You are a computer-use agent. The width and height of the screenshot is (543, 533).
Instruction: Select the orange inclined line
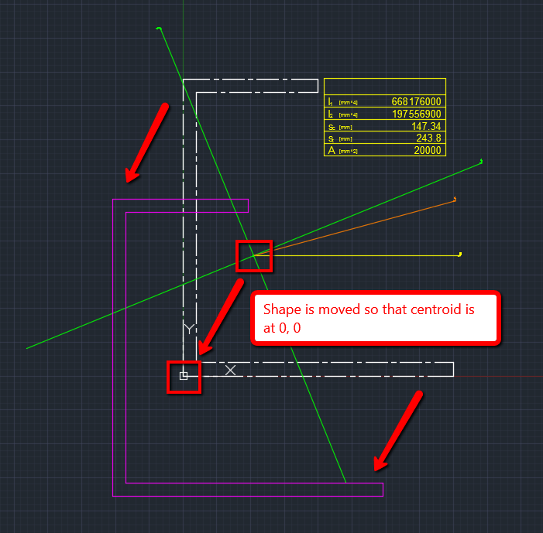[353, 229]
